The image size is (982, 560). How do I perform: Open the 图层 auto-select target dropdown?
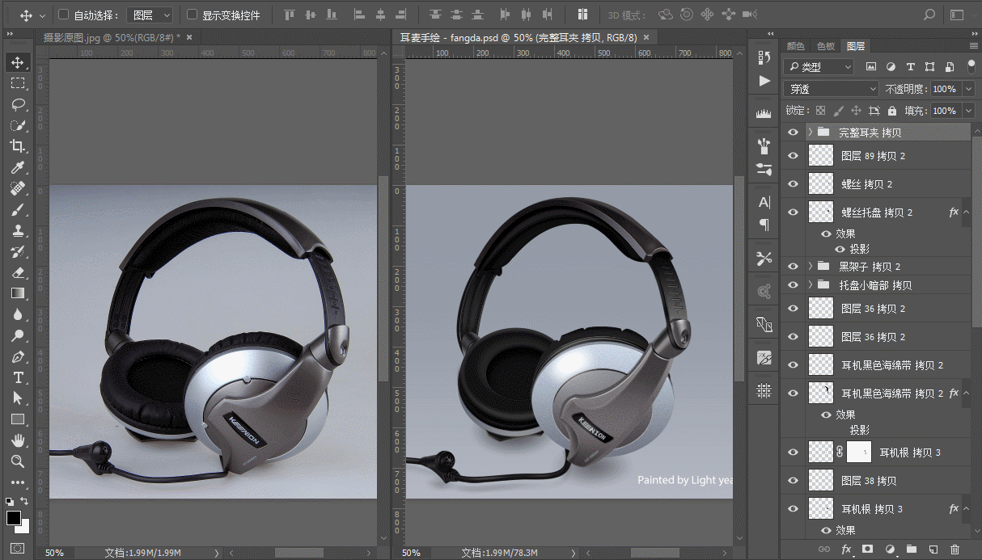150,15
